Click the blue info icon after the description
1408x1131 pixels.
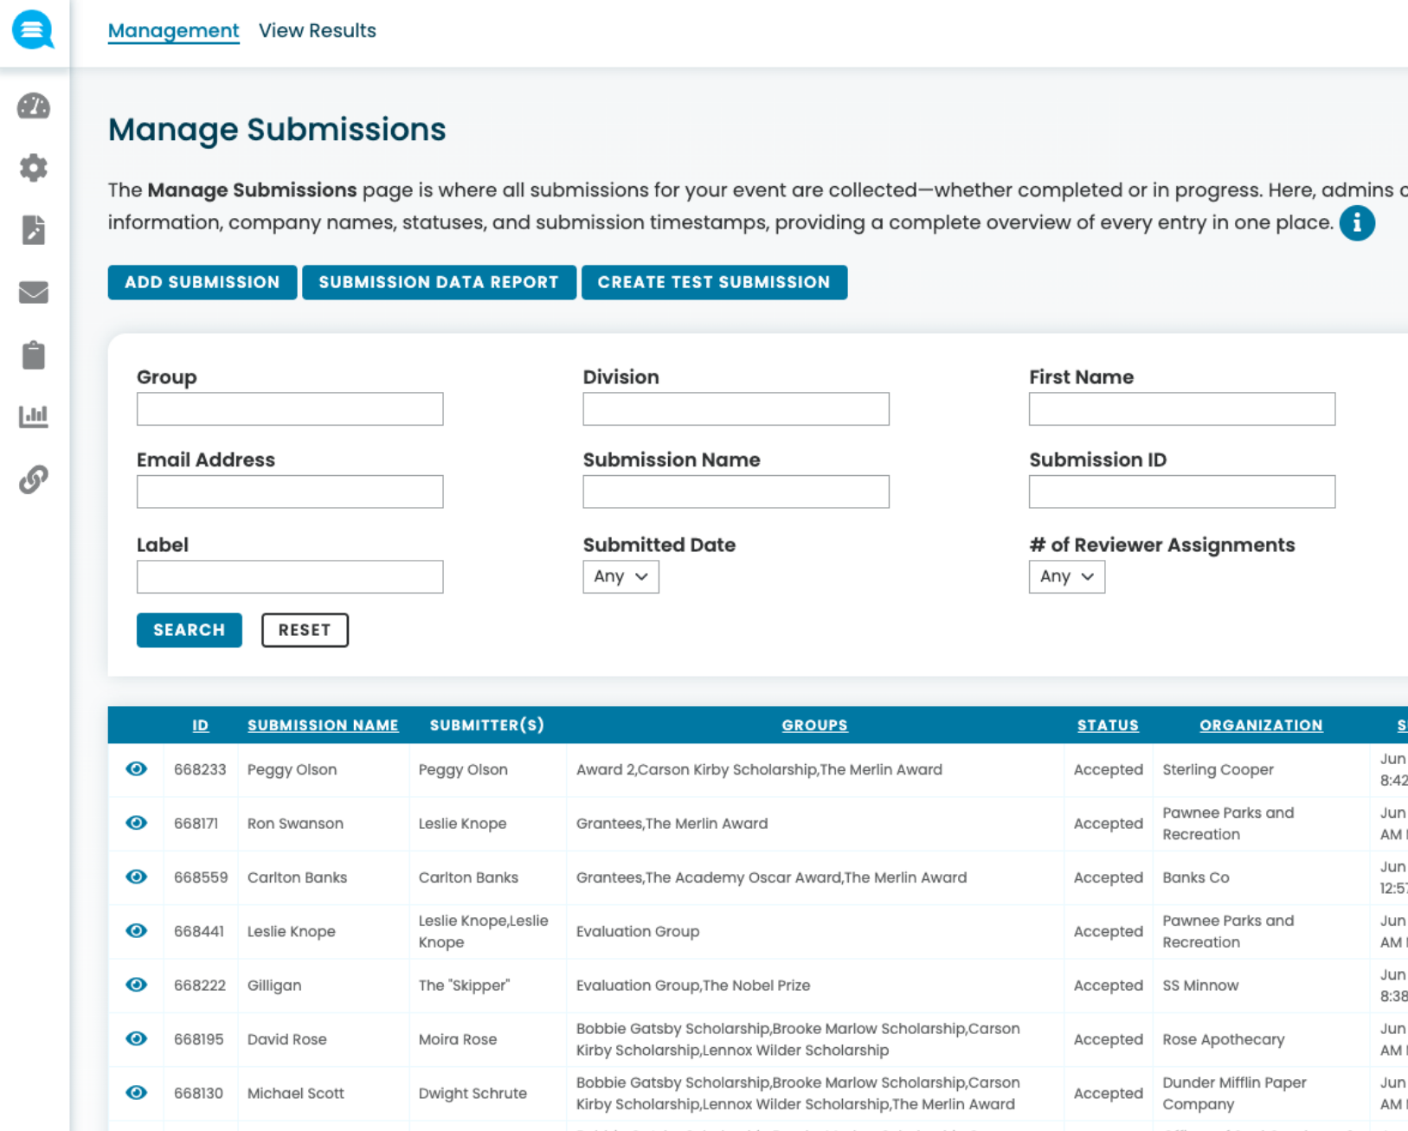[x=1359, y=222]
